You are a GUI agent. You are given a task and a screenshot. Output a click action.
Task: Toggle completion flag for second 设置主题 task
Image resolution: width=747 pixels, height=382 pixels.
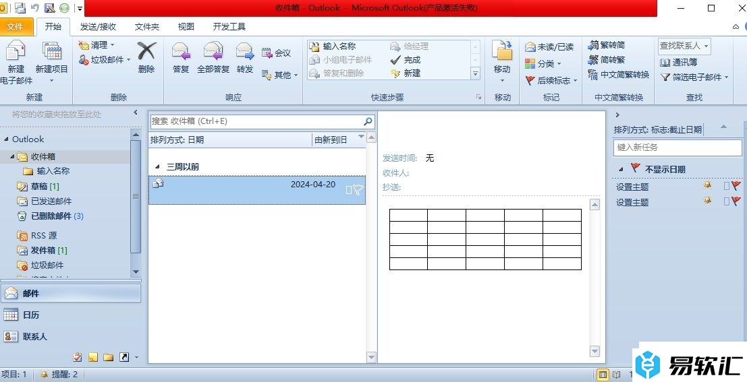736,201
